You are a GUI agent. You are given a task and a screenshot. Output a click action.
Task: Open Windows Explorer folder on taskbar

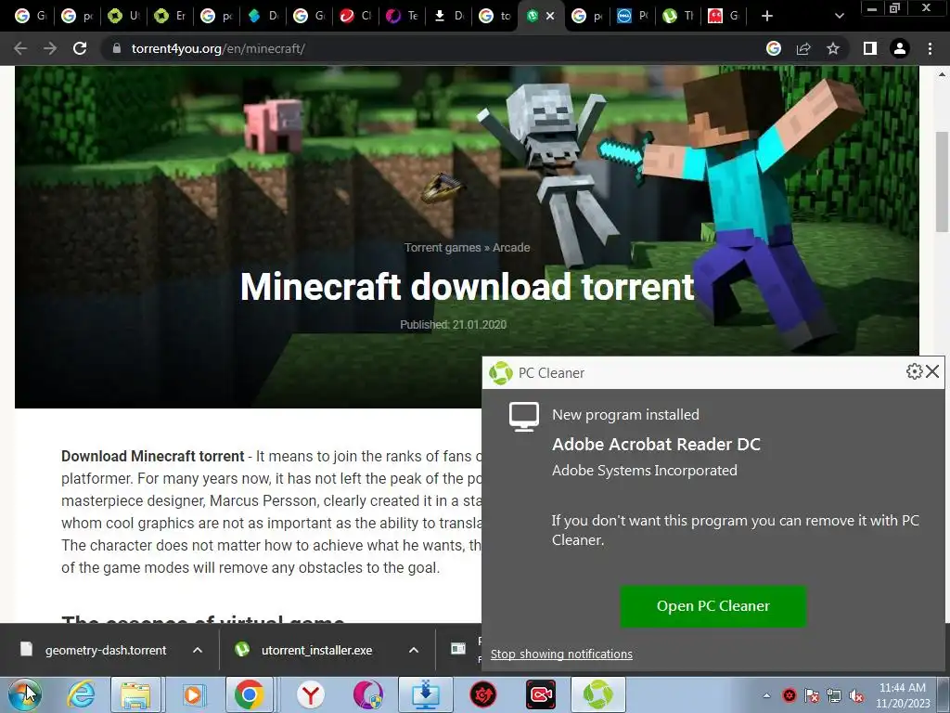click(135, 694)
